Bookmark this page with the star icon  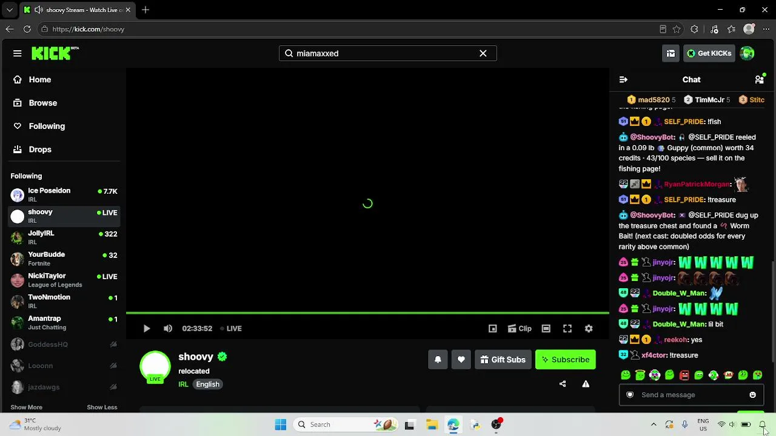pos(677,29)
